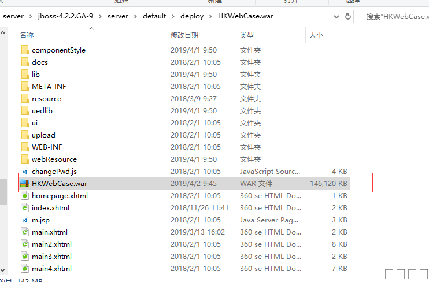429x282 pixels.
Task: Click the HKWebCase.war breadcrumb segment
Action: tap(246, 16)
